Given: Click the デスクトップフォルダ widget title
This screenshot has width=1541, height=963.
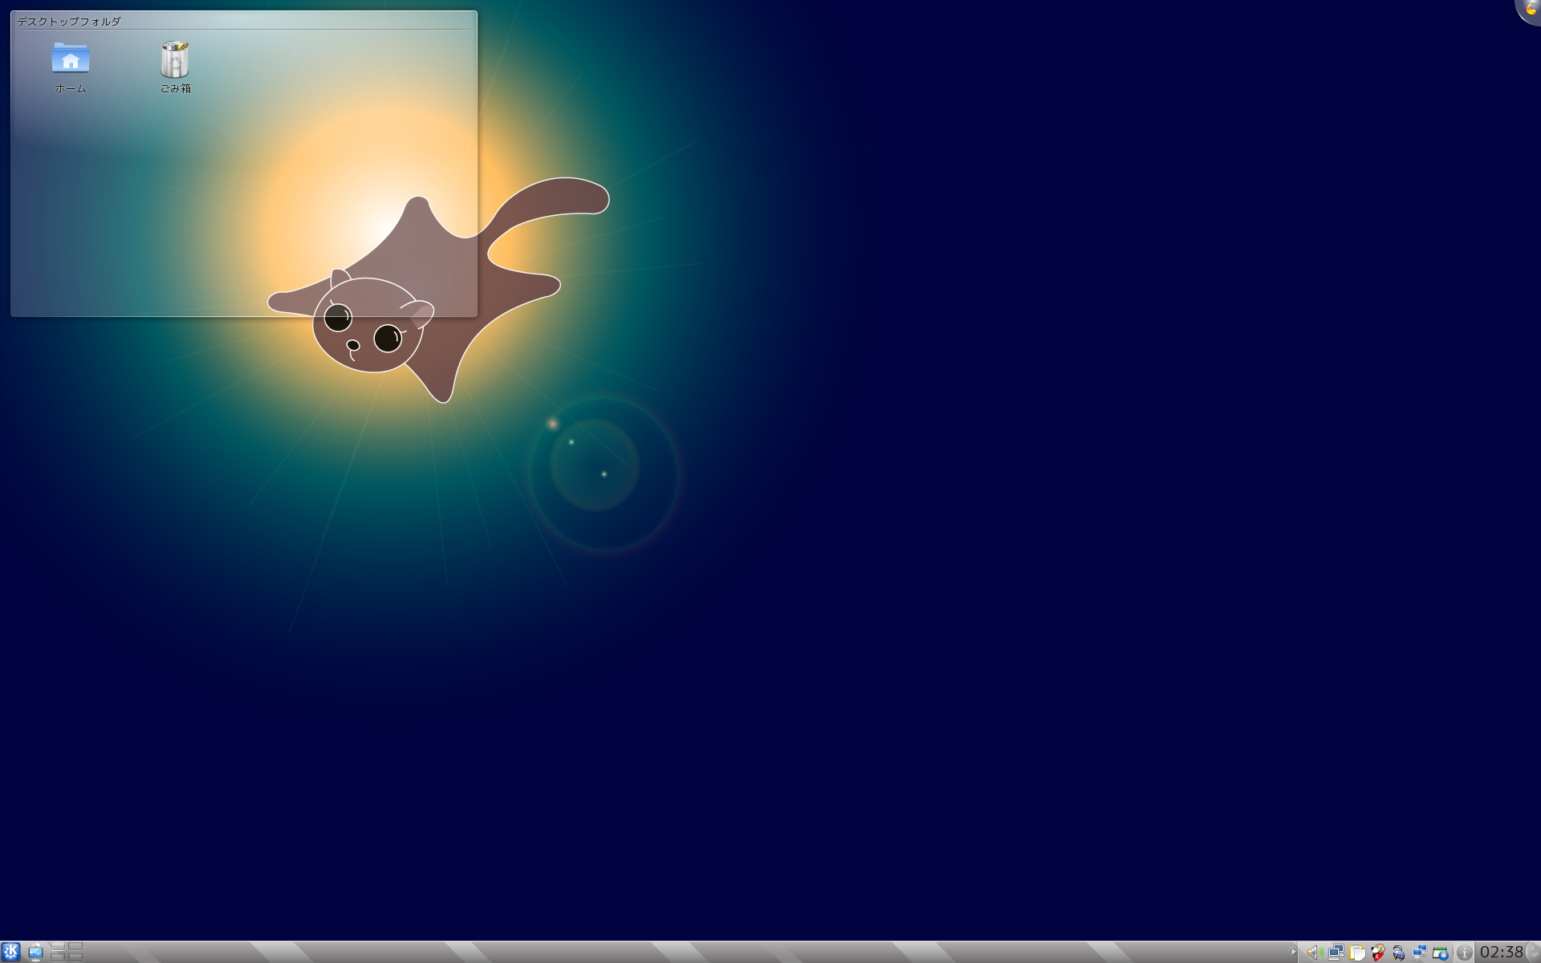Looking at the screenshot, I should coord(69,22).
